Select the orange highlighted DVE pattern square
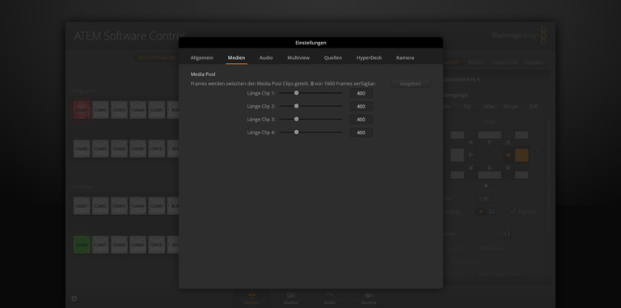Image resolution: width=621 pixels, height=308 pixels. pos(522,155)
